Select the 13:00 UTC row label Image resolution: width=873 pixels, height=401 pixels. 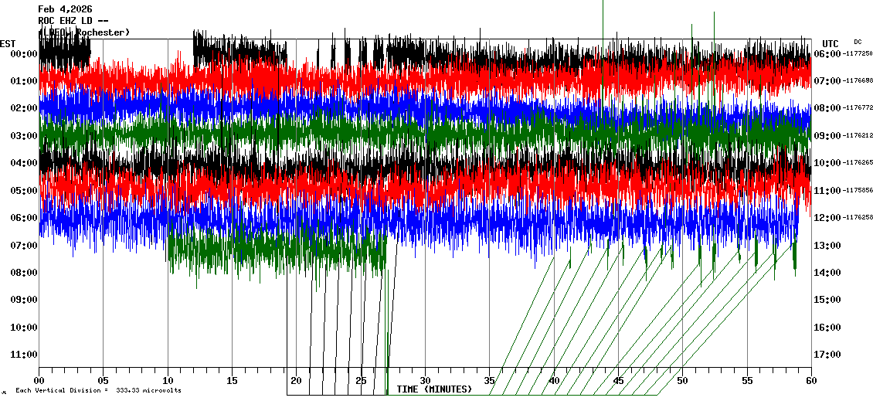click(827, 246)
